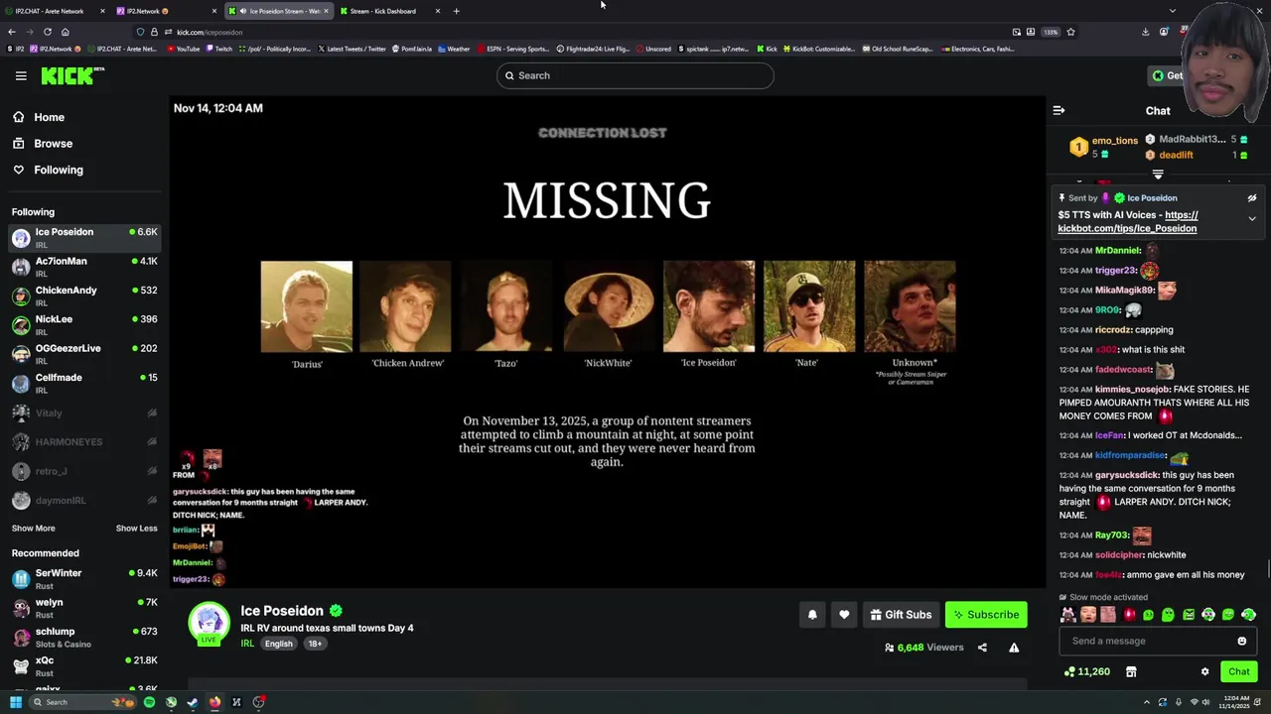1271x714 pixels.
Task: Open welyn recommended channel
Action: click(84, 608)
